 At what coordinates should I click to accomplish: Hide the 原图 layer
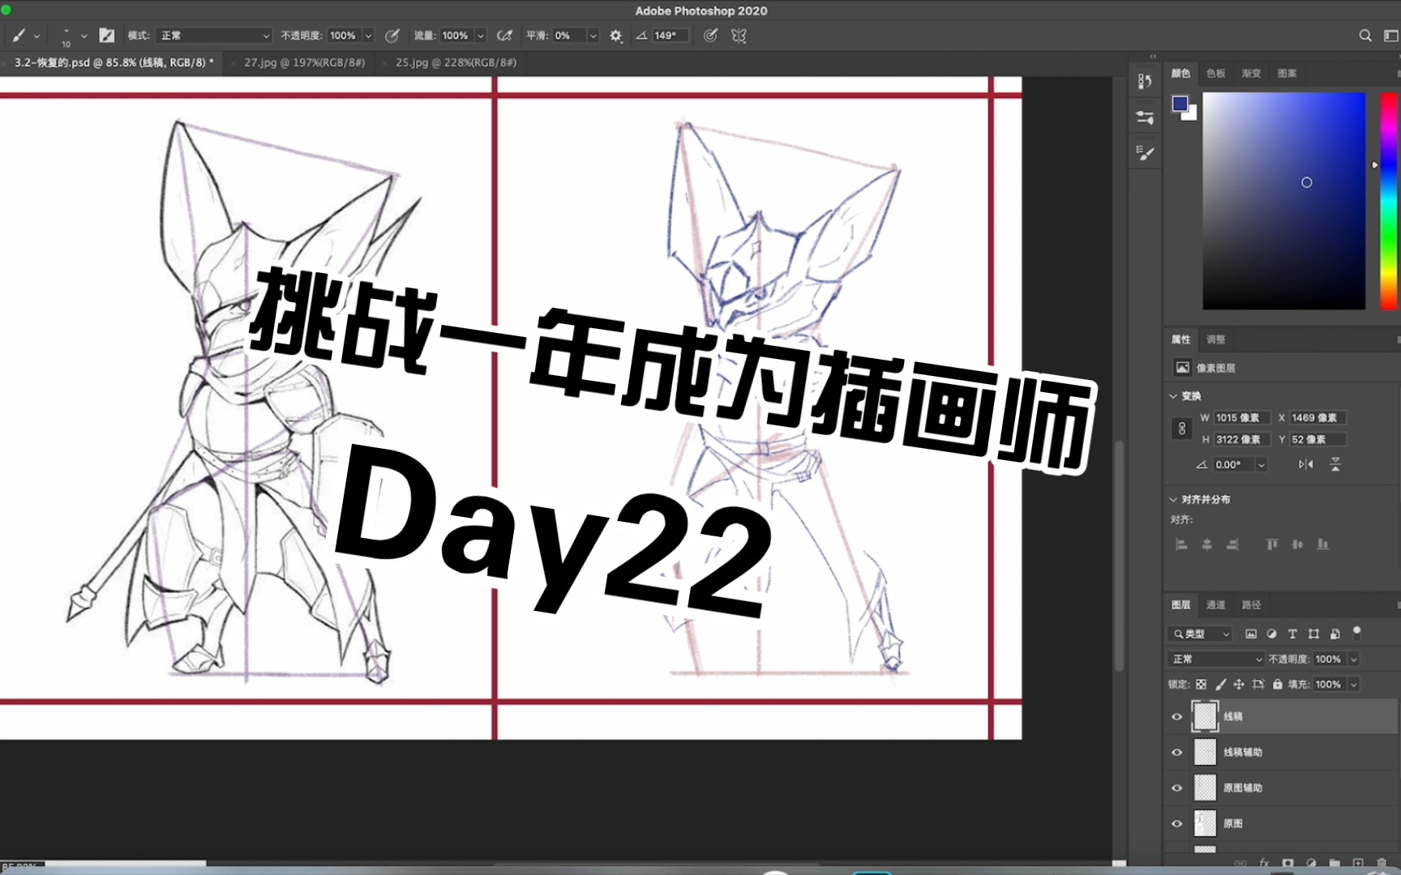(1177, 823)
